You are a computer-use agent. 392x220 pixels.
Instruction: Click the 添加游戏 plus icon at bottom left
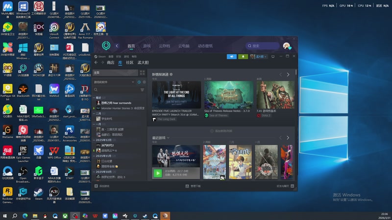coord(96,186)
